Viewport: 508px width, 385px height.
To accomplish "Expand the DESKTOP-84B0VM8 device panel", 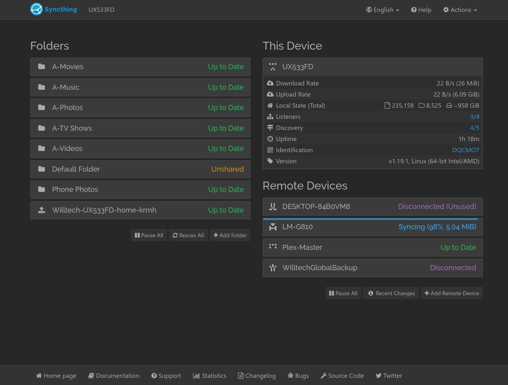I will 373,206.
